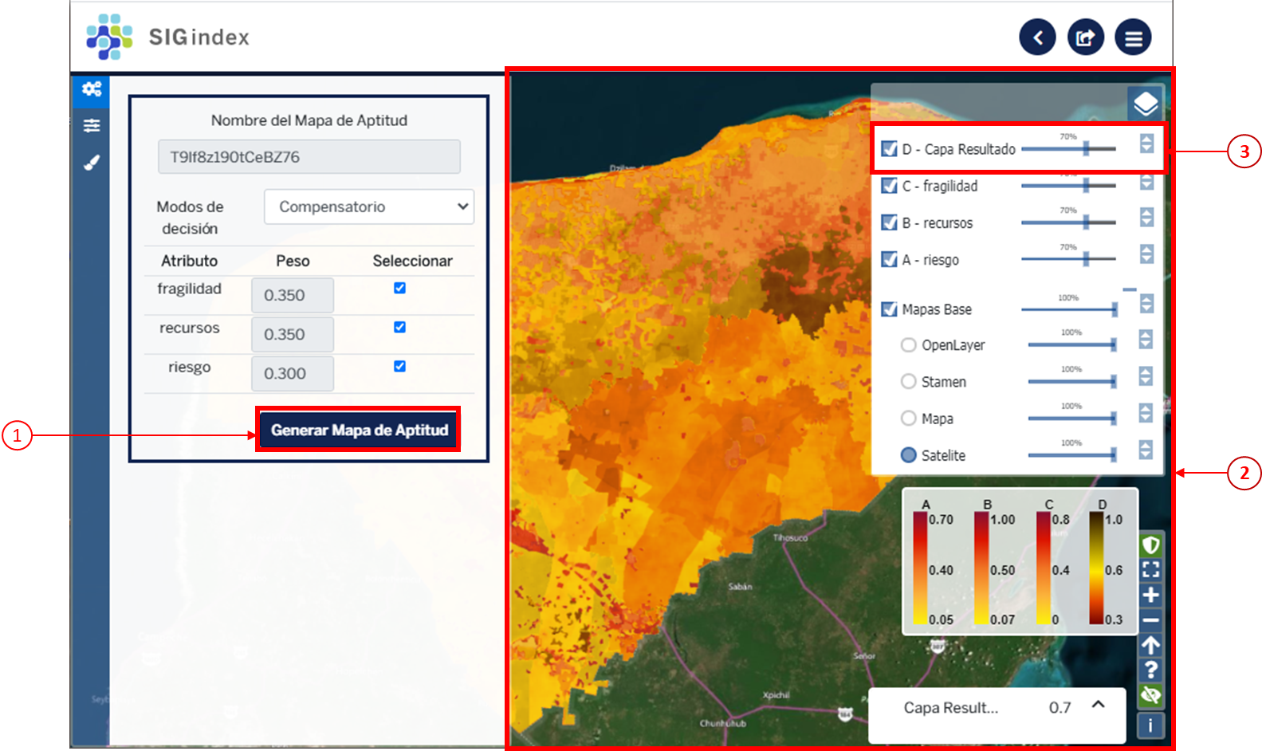Uncheck the recursos attribute checkbox

click(399, 327)
